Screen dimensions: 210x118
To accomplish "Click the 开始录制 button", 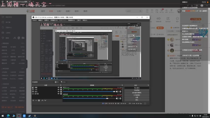I will coord(137,90).
